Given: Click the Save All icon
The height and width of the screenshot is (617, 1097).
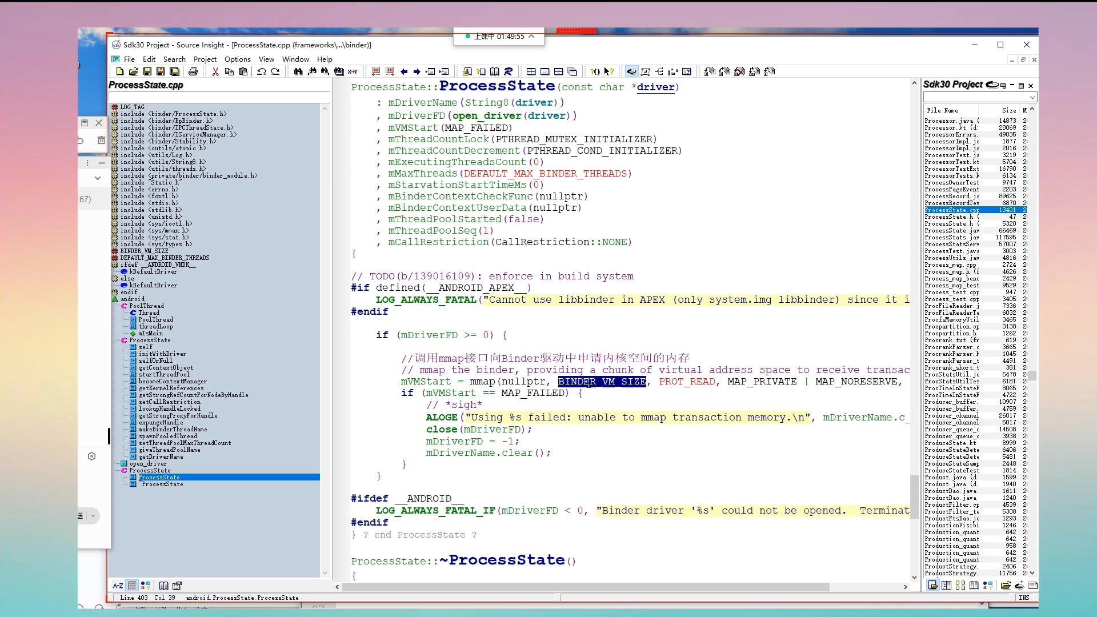Looking at the screenshot, I should tap(174, 71).
